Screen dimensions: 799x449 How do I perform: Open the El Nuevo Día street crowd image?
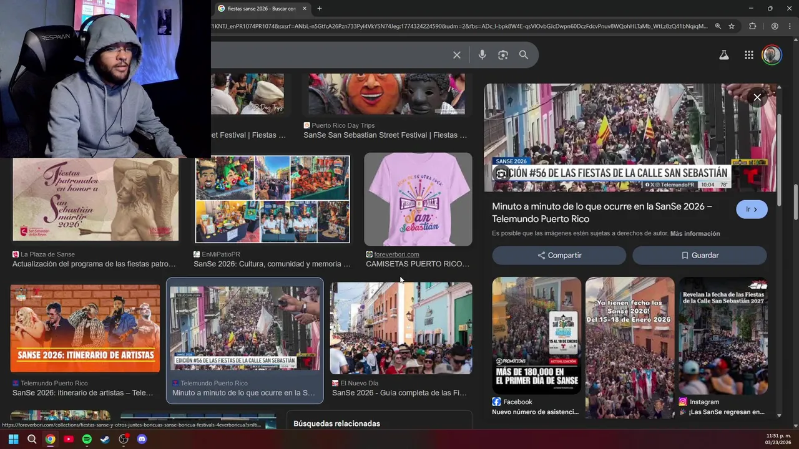pos(401,328)
